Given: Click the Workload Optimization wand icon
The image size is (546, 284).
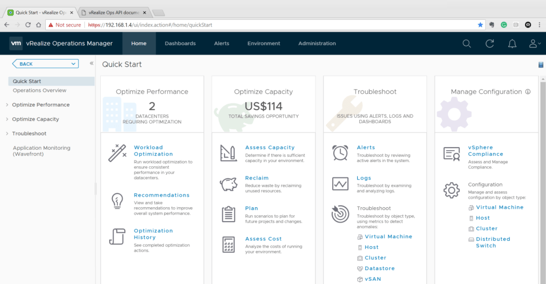Looking at the screenshot, I should tap(117, 153).
